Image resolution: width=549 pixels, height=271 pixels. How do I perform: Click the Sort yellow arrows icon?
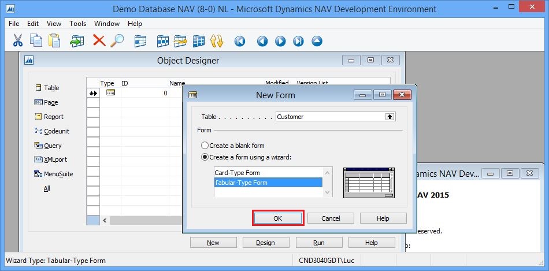click(x=216, y=41)
